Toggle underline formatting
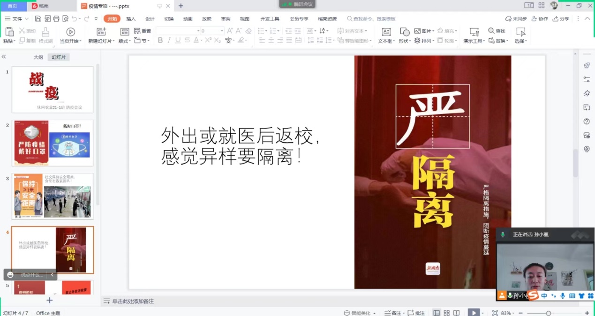The width and height of the screenshot is (595, 316). point(178,40)
